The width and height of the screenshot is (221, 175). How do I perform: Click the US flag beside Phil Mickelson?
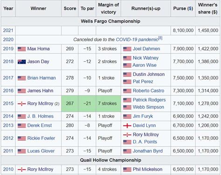[x=127, y=169]
